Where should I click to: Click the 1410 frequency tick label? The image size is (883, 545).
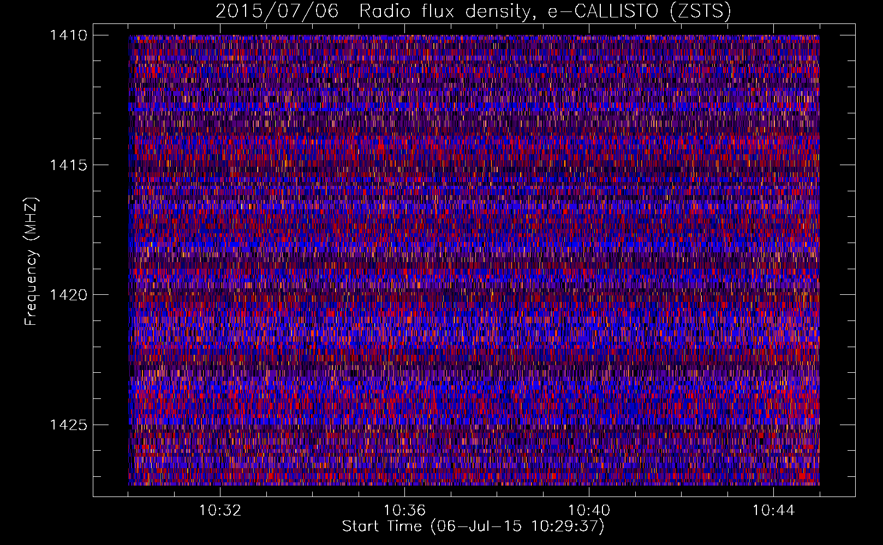[68, 35]
